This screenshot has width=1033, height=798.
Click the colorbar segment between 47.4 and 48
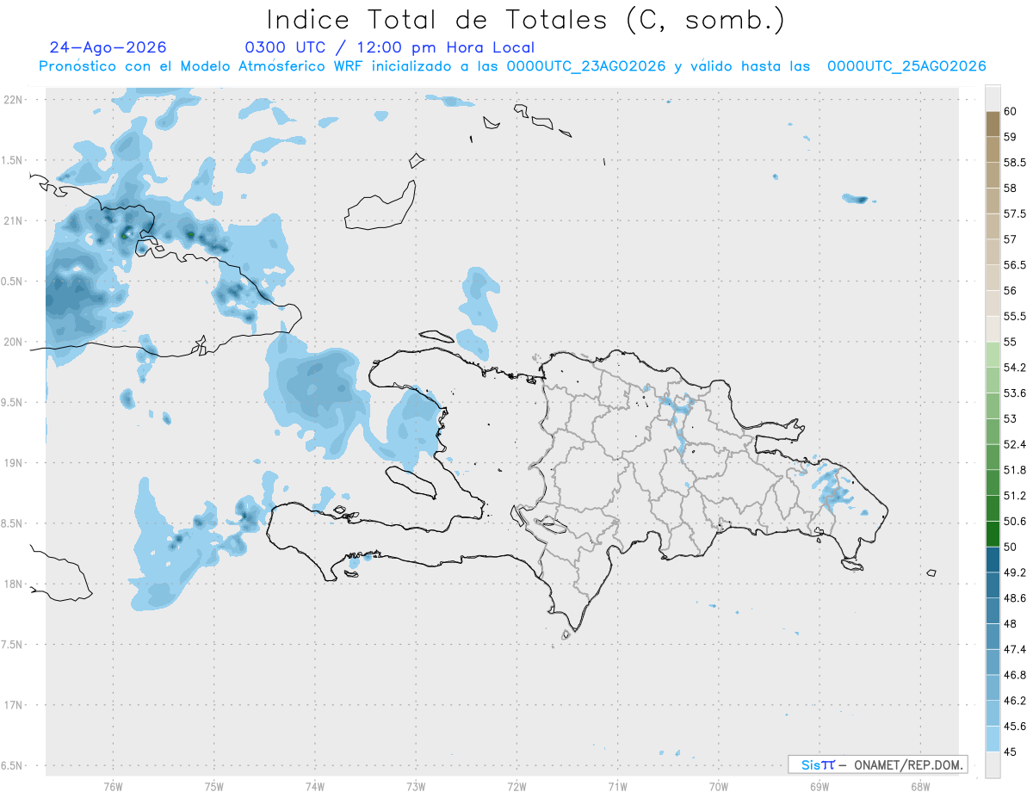coord(993,636)
